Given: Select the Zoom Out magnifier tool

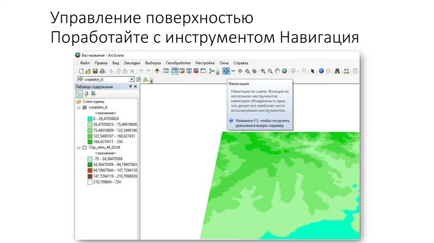Looking at the screenshot, I should [270, 71].
